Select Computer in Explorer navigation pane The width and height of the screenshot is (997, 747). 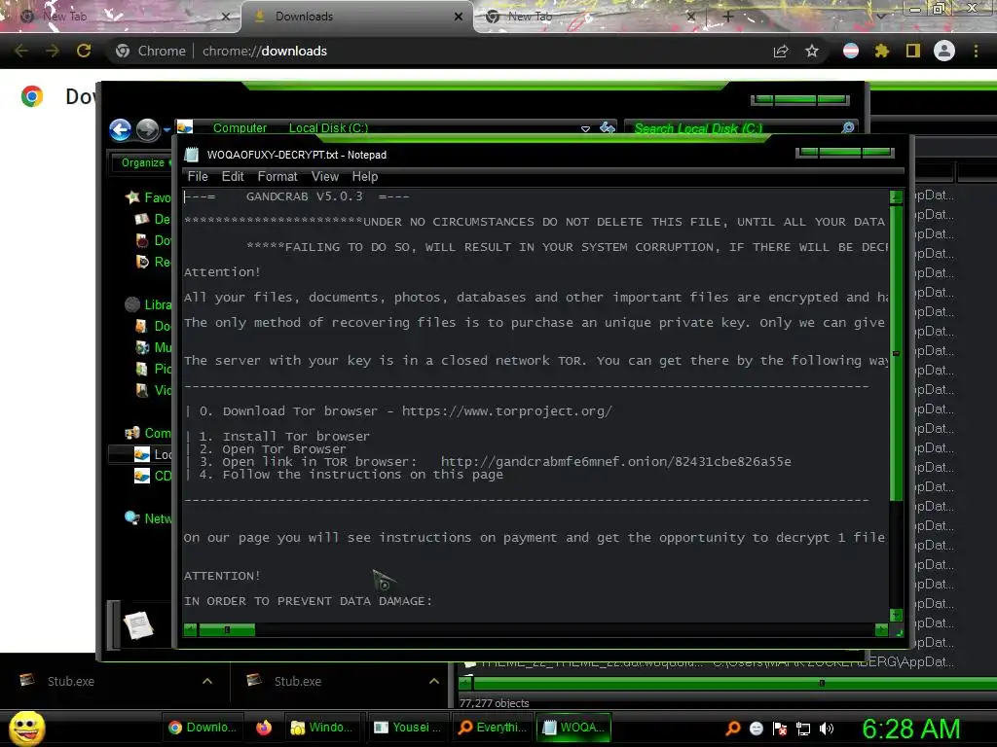149,433
